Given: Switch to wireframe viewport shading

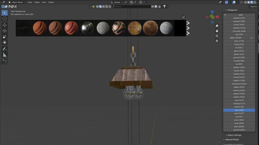Looking at the screenshot, I should point(245,2).
